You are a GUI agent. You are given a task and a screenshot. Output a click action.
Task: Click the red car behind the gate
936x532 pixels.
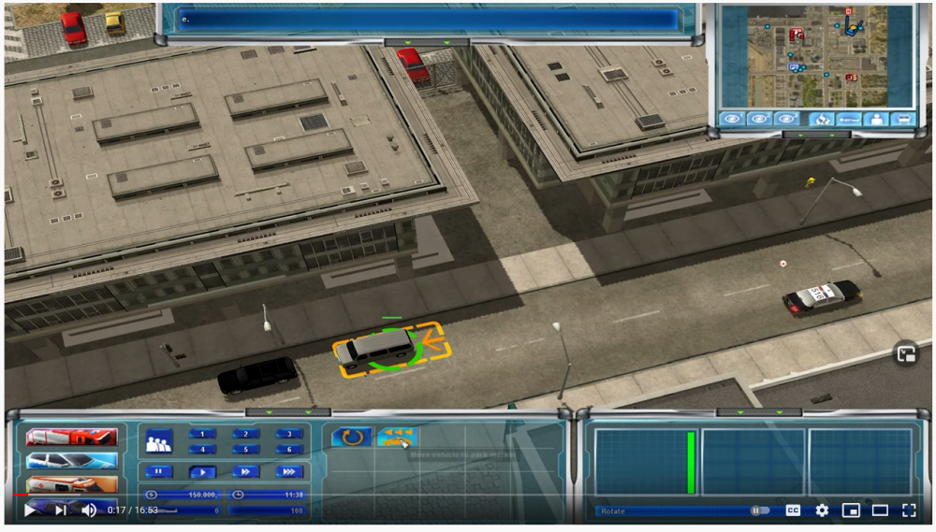coord(413,65)
